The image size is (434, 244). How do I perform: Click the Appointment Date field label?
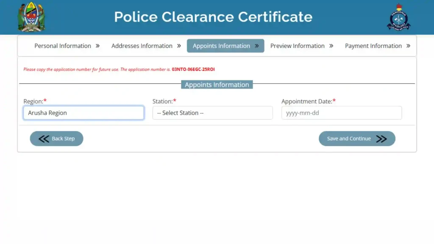pos(309,101)
